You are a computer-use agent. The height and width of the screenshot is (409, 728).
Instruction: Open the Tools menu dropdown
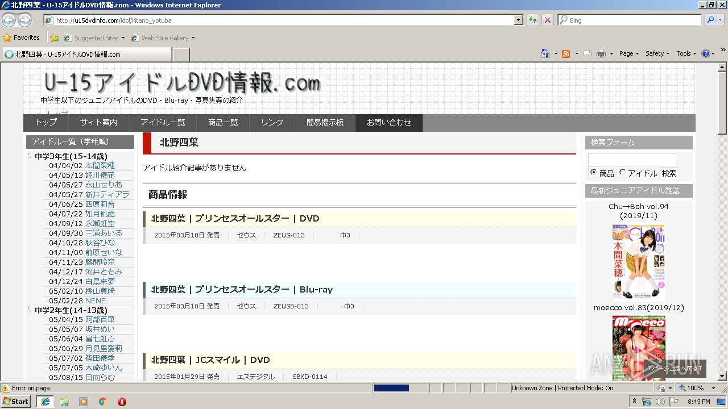point(686,53)
